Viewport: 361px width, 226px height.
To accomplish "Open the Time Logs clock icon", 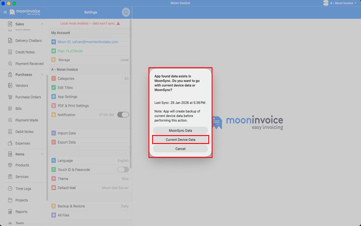I will (x=10, y=189).
